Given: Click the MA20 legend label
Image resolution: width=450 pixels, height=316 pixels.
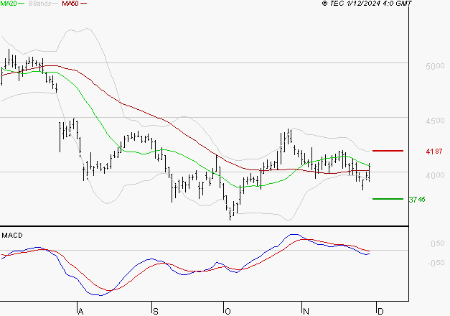Looking at the screenshot, I should pyautogui.click(x=9, y=4).
